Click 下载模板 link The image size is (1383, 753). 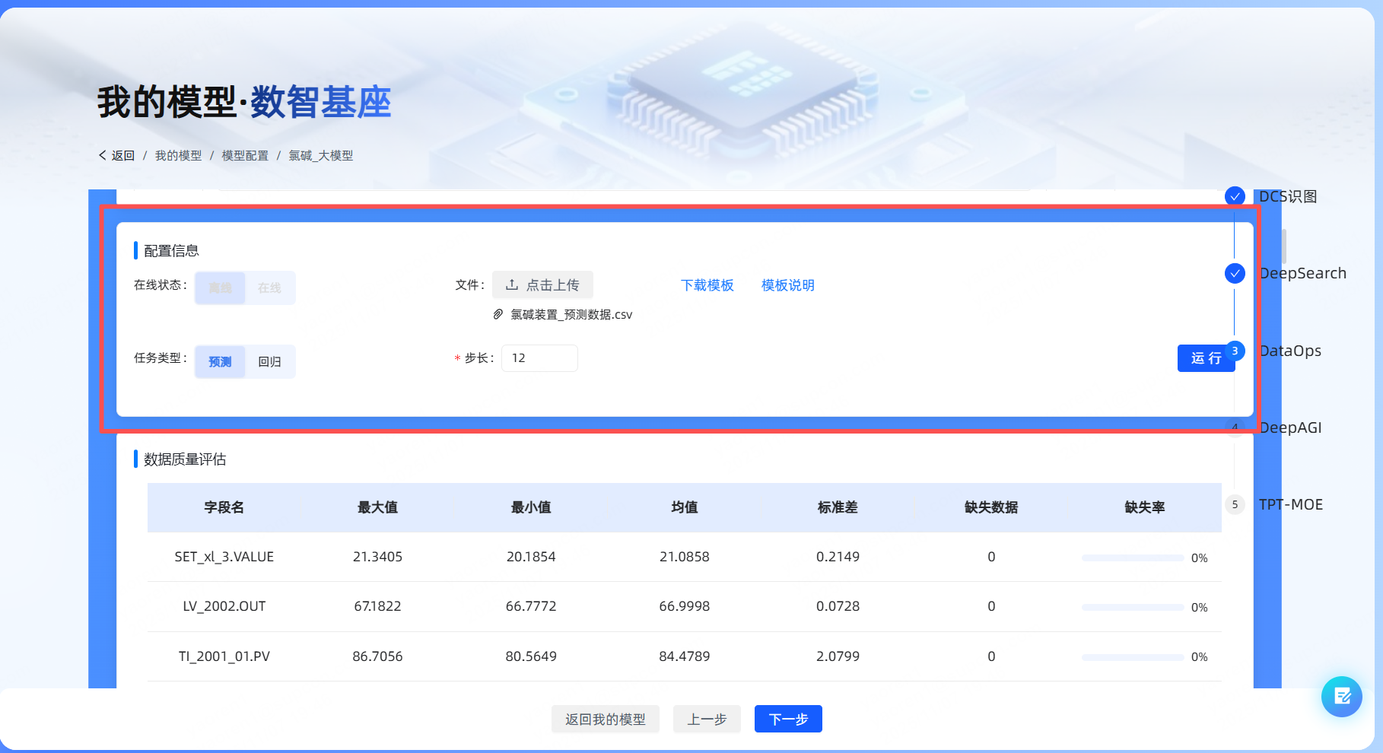(707, 285)
